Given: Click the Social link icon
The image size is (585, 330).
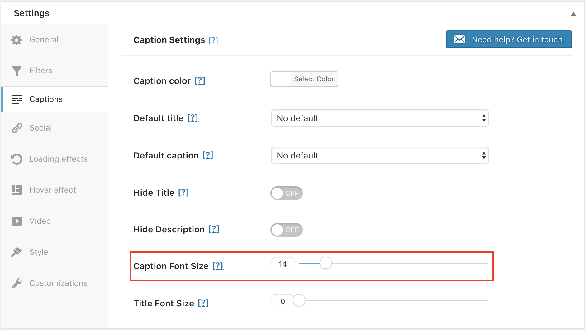Looking at the screenshot, I should pyautogui.click(x=17, y=128).
